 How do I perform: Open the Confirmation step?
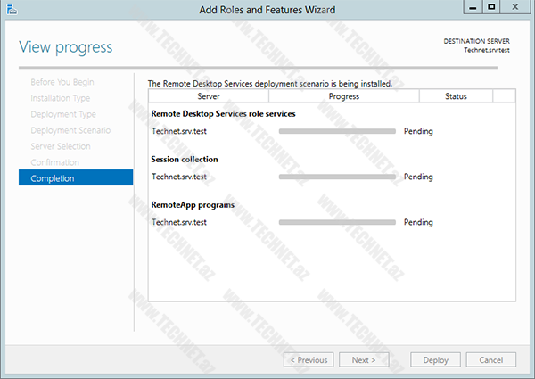(x=54, y=162)
